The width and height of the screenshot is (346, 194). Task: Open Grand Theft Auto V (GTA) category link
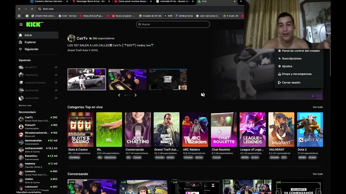click(83, 50)
